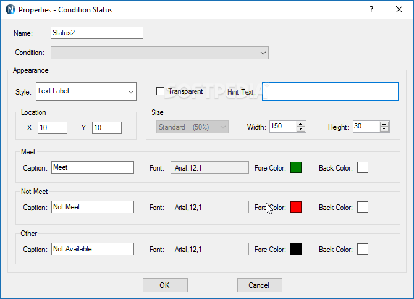Enable the Transparent checkbox
This screenshot has width=414, height=299.
(x=161, y=91)
